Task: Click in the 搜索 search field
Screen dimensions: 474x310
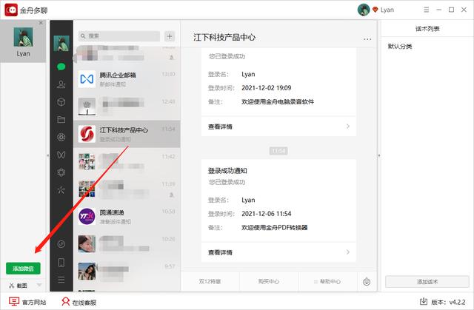Action: (x=118, y=36)
